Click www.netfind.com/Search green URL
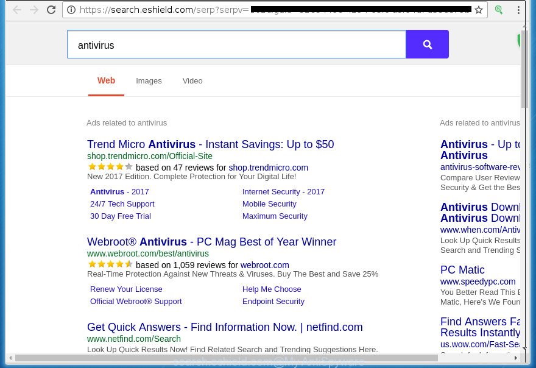536x368 pixels. click(133, 339)
